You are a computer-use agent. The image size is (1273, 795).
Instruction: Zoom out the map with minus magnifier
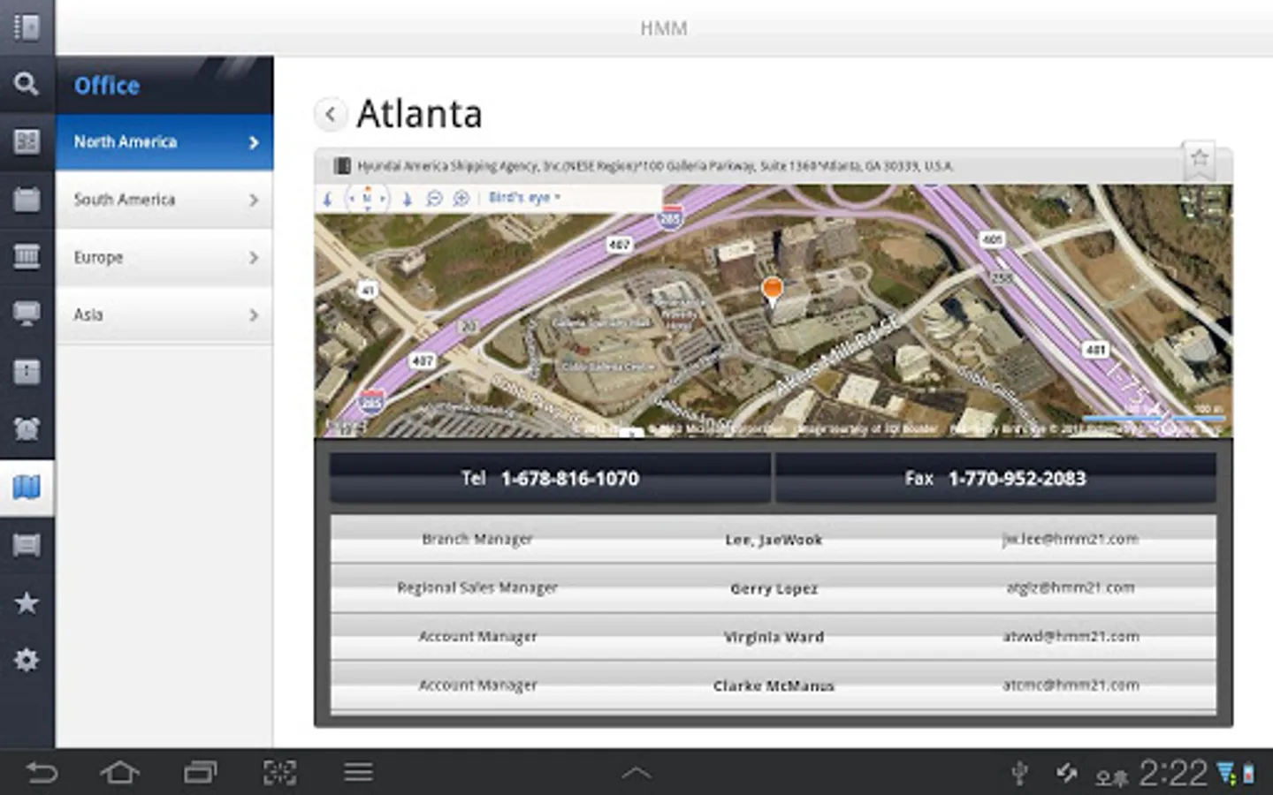pos(434,199)
